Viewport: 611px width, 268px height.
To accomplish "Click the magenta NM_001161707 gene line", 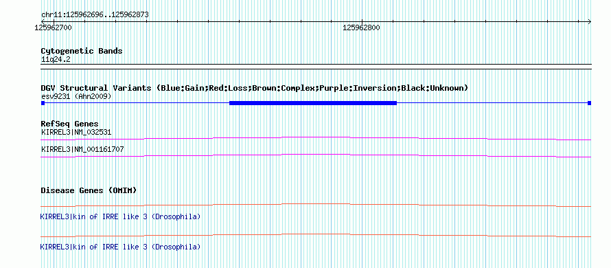I will click(x=316, y=155).
